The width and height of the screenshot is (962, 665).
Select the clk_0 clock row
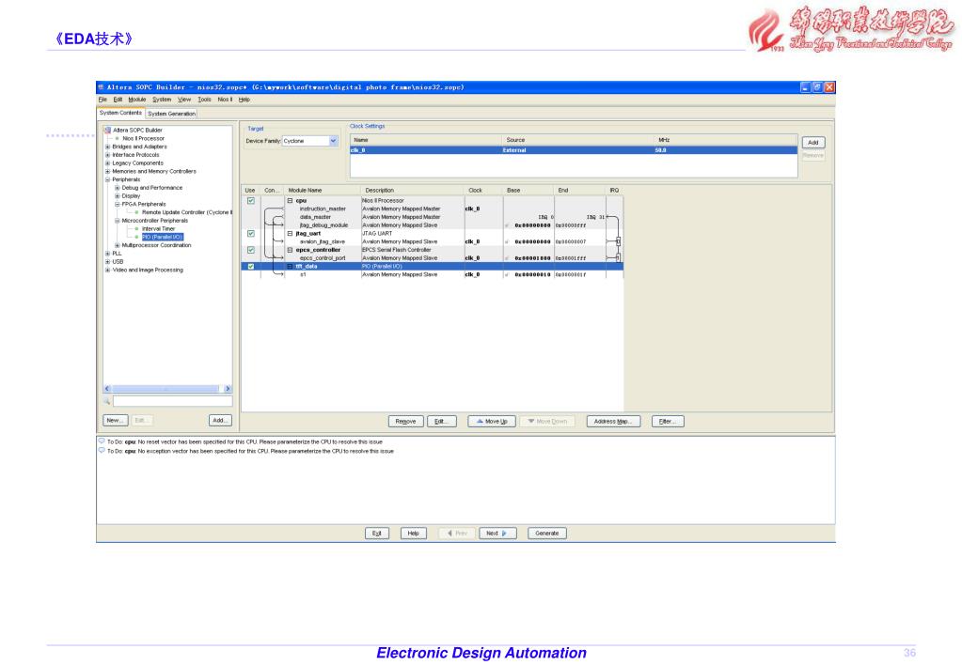tap(574, 150)
